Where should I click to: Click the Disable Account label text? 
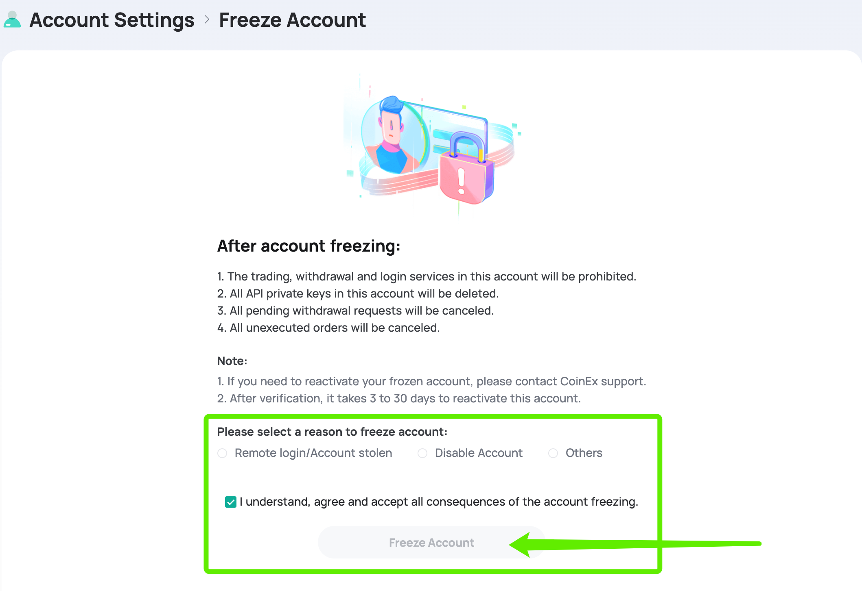479,453
